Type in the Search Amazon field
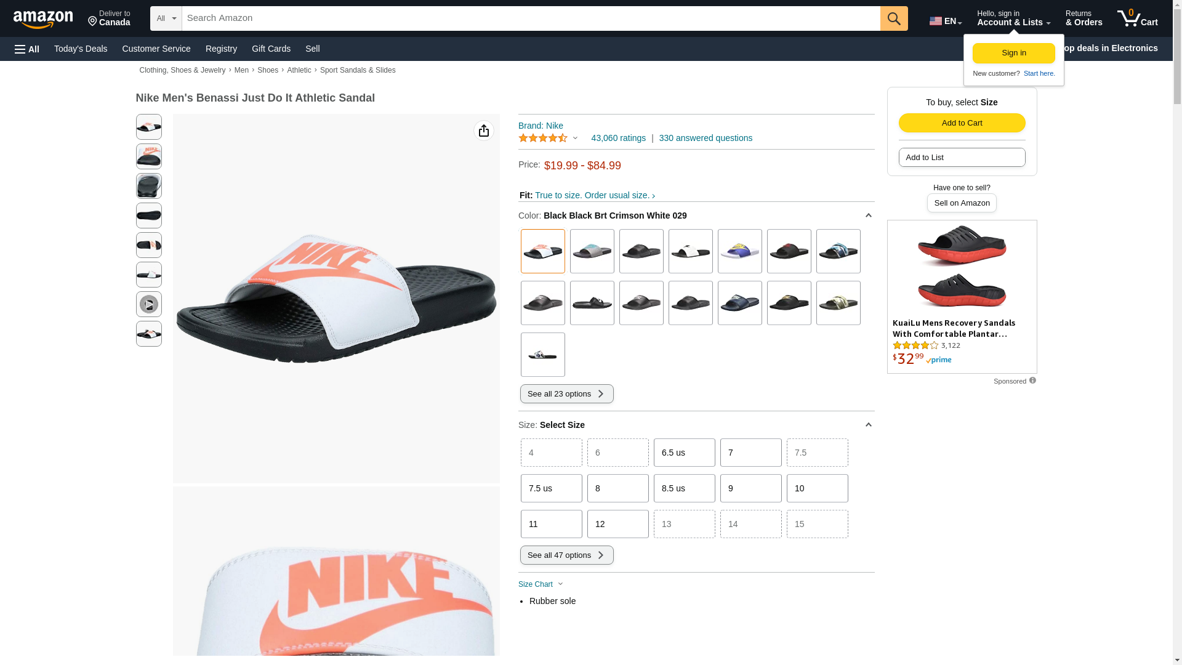This screenshot has height=665, width=1182. point(531,18)
